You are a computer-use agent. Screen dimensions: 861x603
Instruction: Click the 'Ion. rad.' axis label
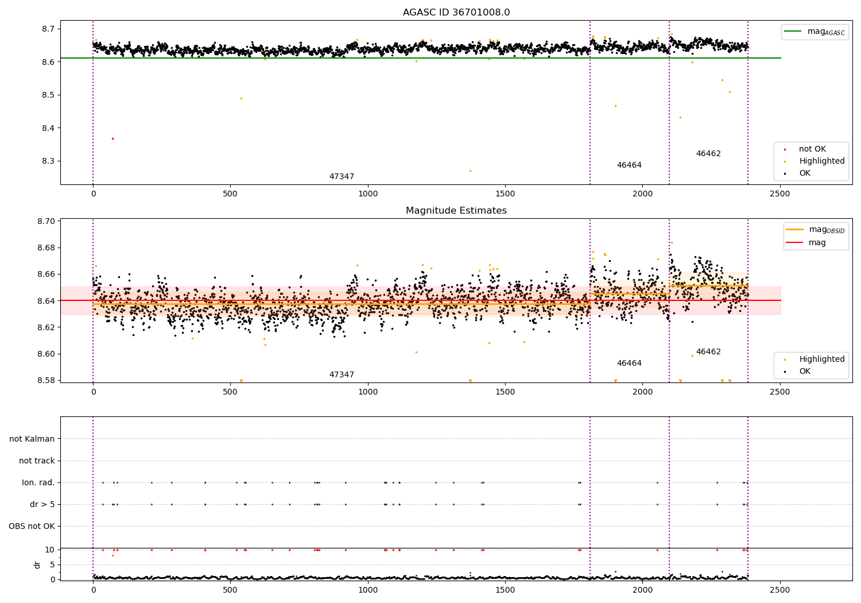pyautogui.click(x=38, y=482)
